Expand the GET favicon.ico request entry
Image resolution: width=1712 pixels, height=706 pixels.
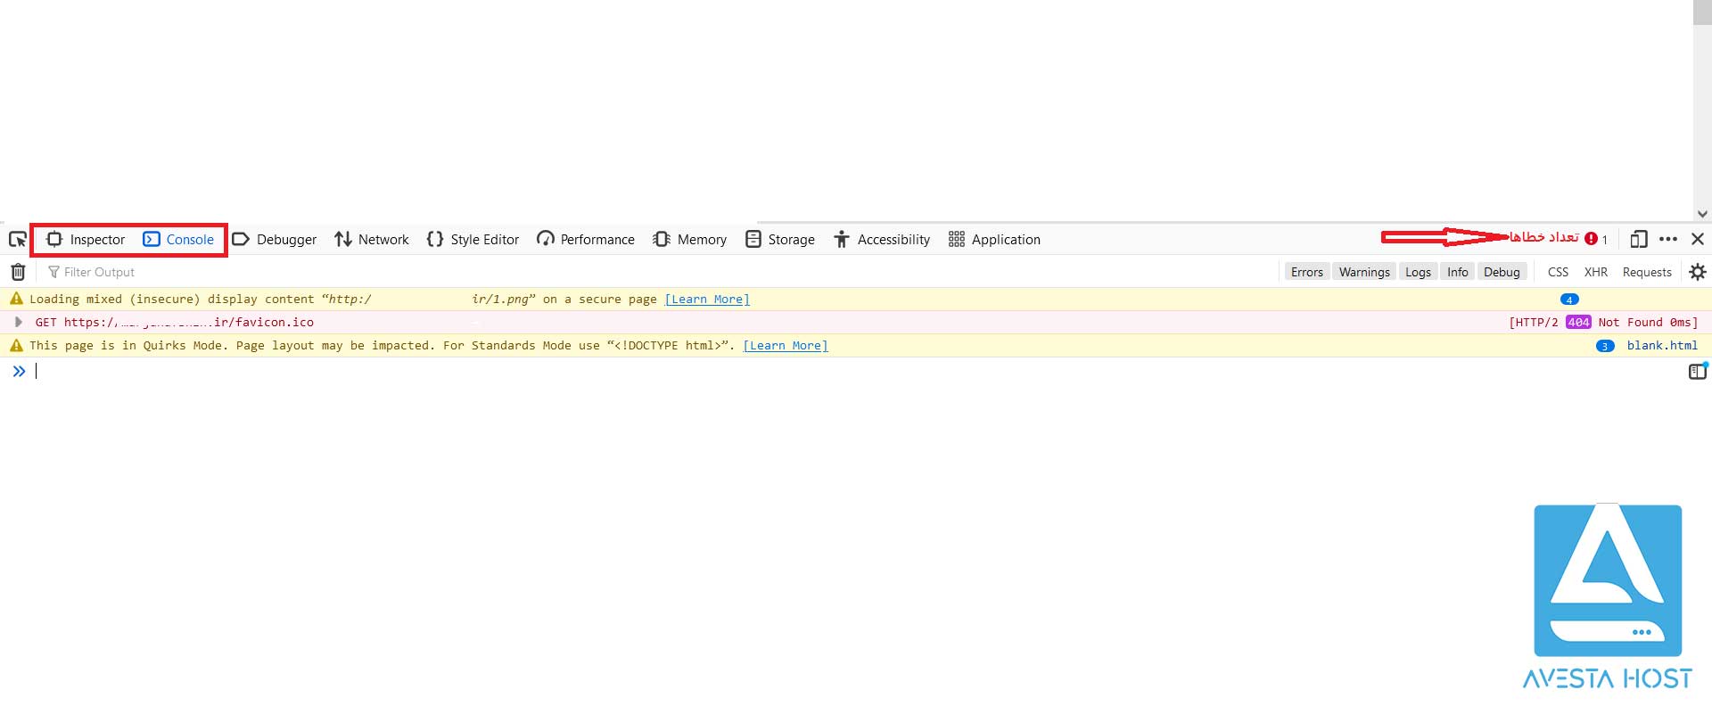(x=19, y=322)
